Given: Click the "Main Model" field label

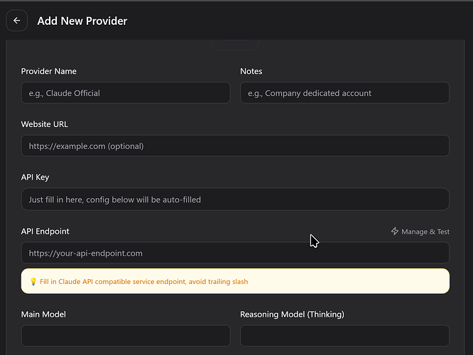Looking at the screenshot, I should tap(44, 315).
